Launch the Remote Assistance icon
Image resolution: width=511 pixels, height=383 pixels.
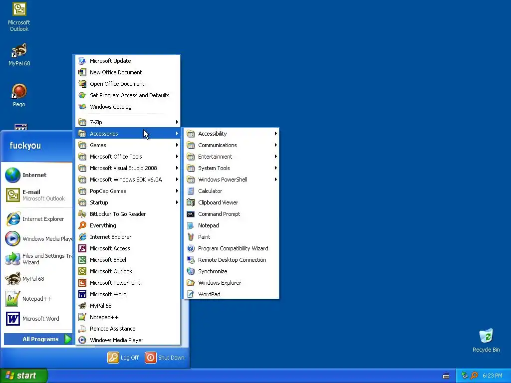82,329
